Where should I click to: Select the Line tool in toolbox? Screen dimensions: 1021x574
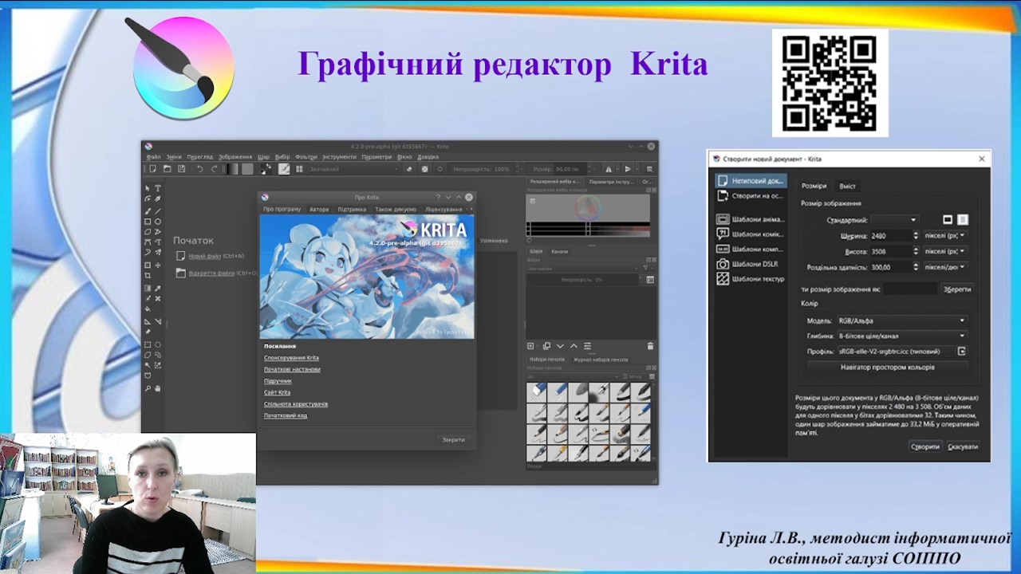[x=158, y=211]
